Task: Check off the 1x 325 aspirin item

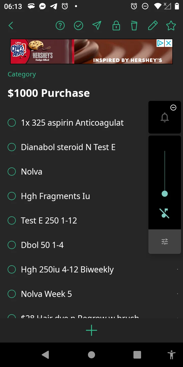Action: click(x=12, y=123)
